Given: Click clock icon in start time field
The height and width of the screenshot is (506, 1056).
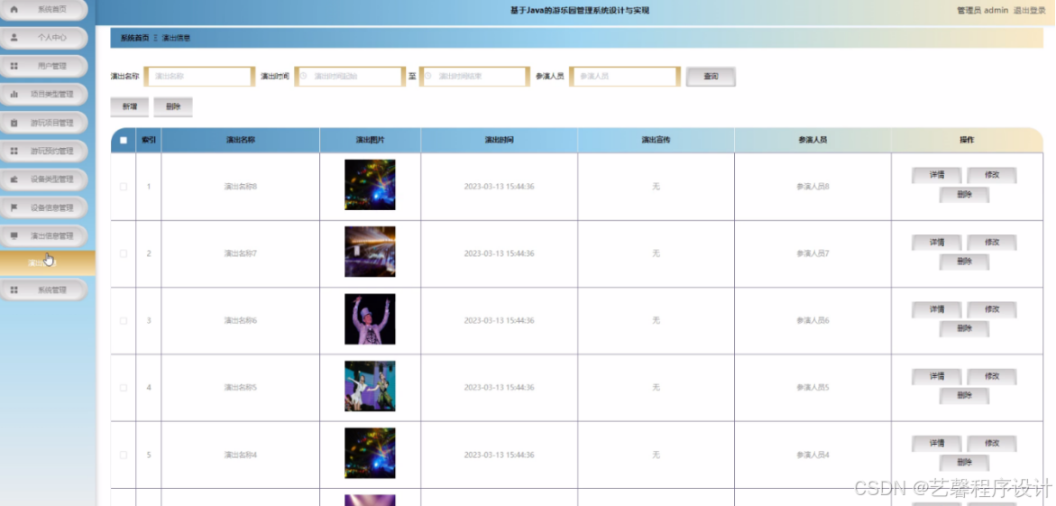Looking at the screenshot, I should pos(304,76).
